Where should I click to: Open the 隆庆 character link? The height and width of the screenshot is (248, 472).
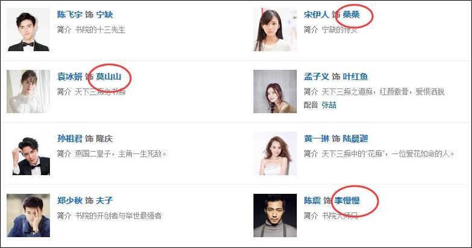tap(105, 138)
